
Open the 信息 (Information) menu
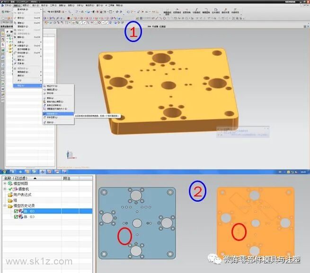71,5
